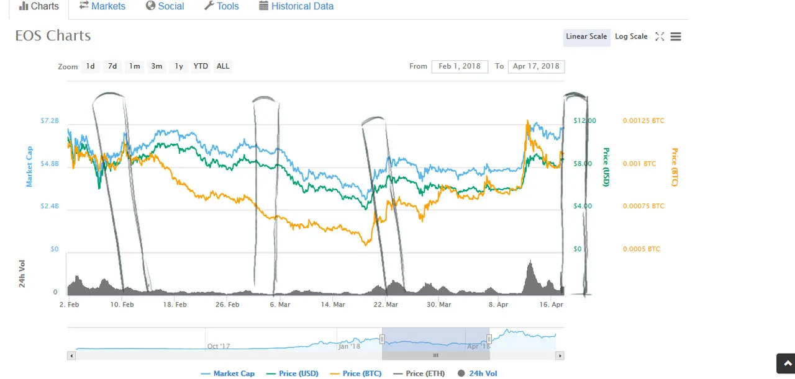Viewport: 795px width, 379px height.
Task: Set zoom range to 3m
Action: (157, 66)
